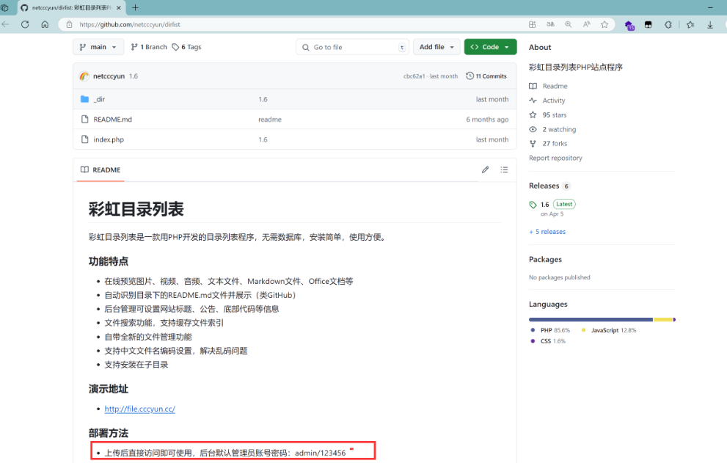Open the browser downloads icon
The width and height of the screenshot is (727, 463).
[x=710, y=24]
